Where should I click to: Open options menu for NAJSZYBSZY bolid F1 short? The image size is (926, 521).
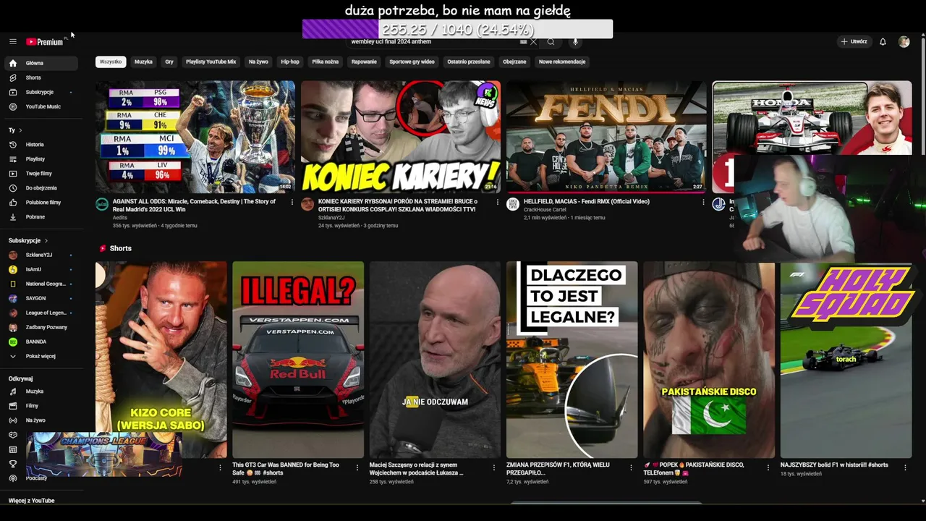tap(905, 467)
